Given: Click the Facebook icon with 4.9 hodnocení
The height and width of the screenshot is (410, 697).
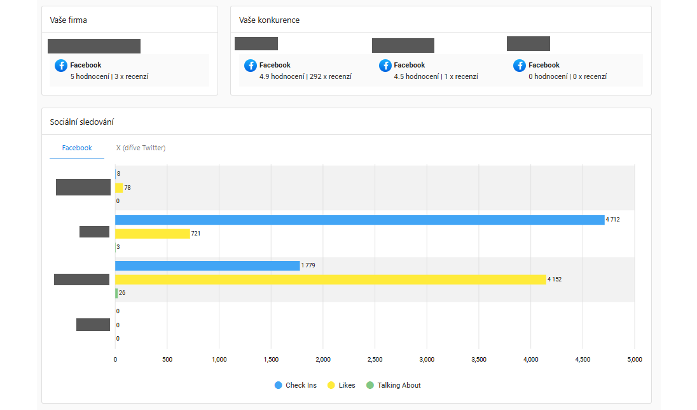Looking at the screenshot, I should point(250,66).
